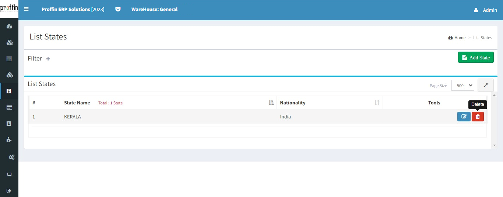Open the warehouse selector dropdown arrow

coord(118,9)
